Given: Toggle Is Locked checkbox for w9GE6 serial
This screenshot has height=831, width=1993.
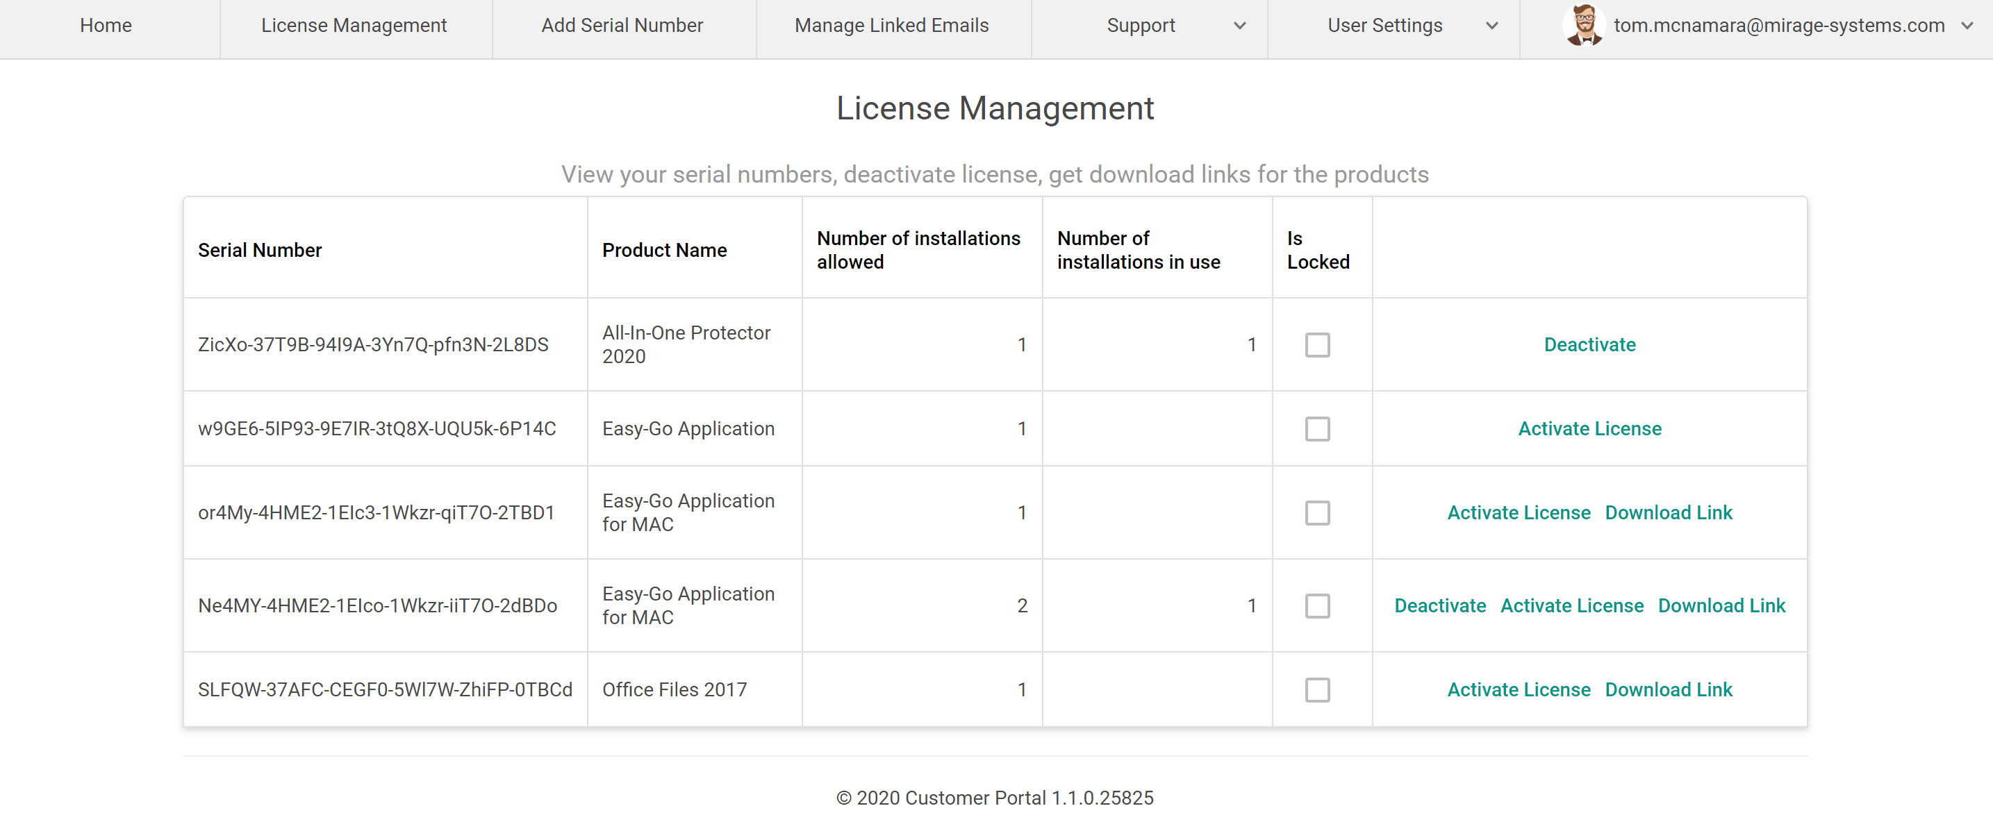Looking at the screenshot, I should [1317, 429].
